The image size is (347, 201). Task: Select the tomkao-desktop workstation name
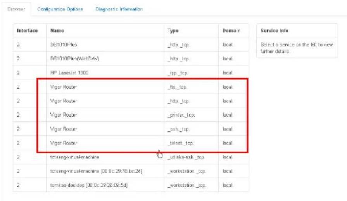point(89,185)
